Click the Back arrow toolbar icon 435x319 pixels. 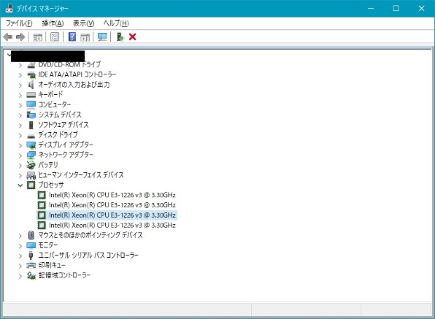click(8, 36)
